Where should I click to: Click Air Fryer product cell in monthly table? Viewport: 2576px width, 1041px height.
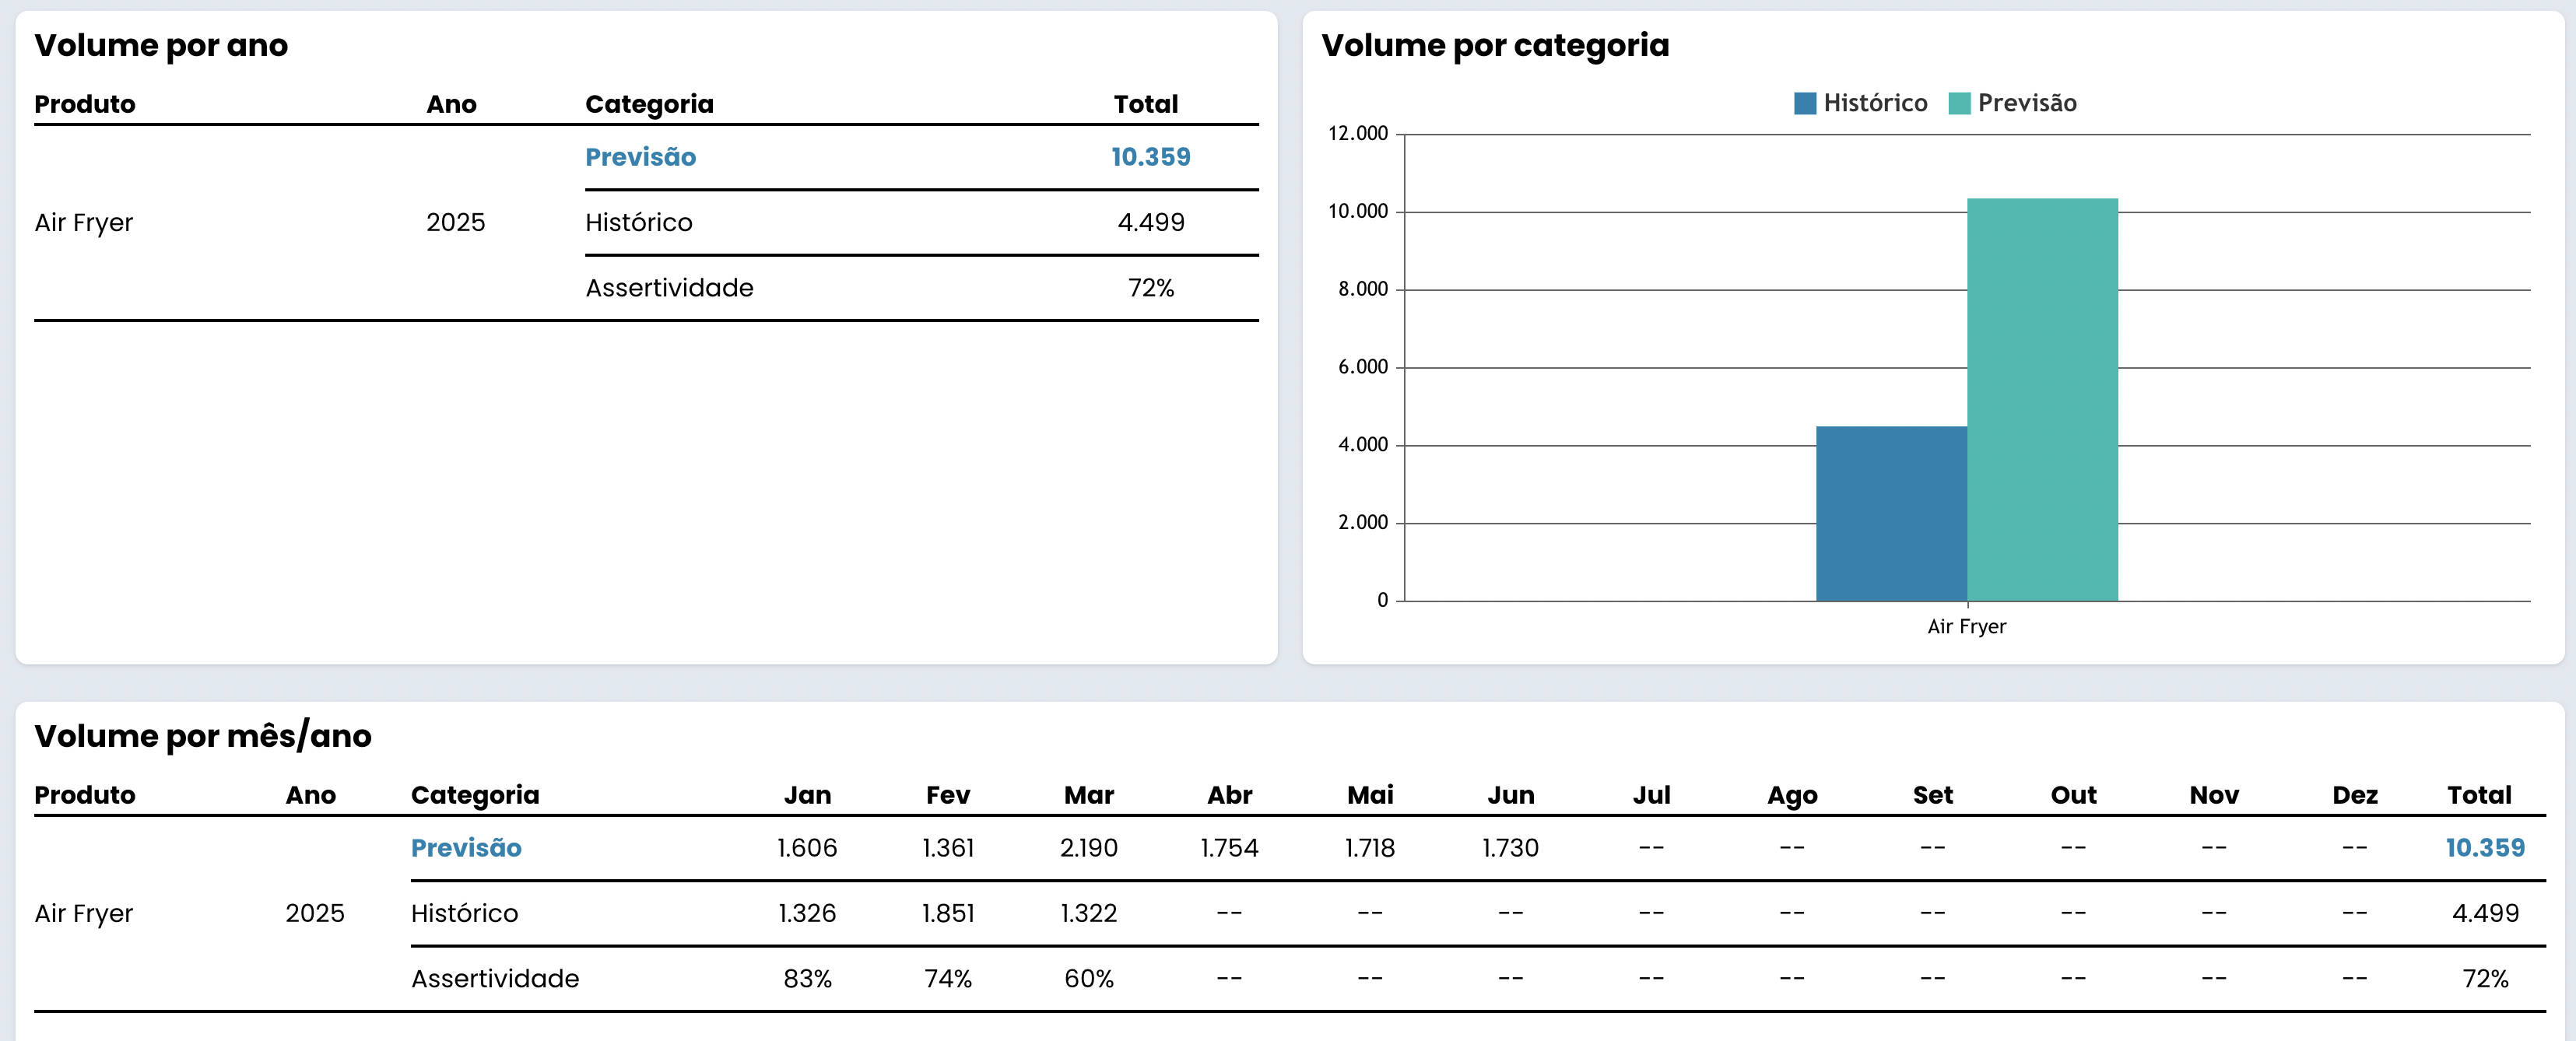point(84,914)
